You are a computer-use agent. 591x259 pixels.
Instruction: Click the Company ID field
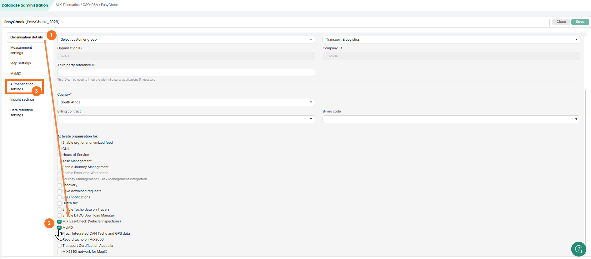(x=451, y=56)
